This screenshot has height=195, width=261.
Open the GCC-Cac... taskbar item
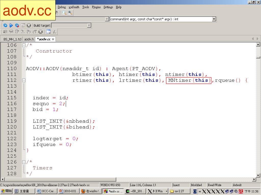[x=47, y=191]
